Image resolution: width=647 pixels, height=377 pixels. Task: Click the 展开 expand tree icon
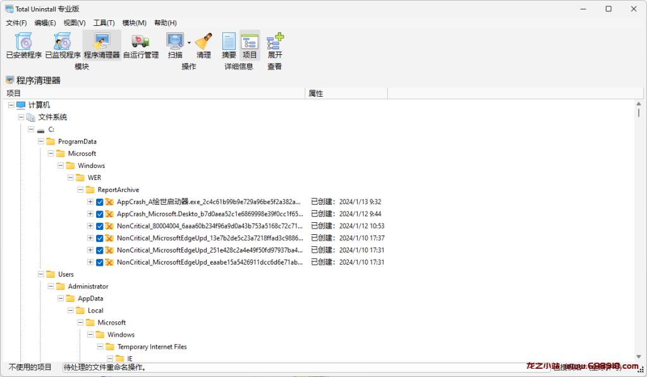click(275, 42)
